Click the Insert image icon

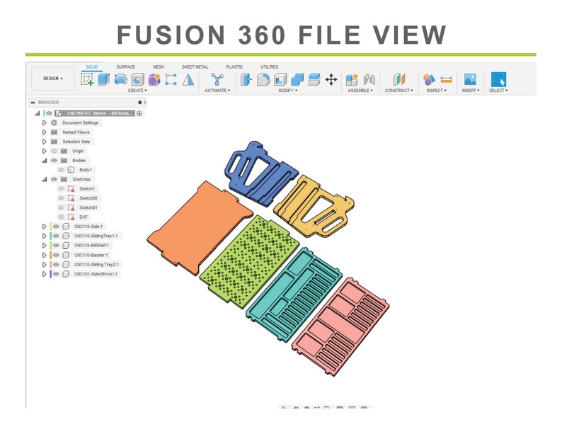(x=470, y=79)
